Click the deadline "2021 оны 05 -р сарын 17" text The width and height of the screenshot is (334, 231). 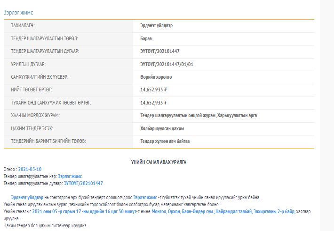58,212
